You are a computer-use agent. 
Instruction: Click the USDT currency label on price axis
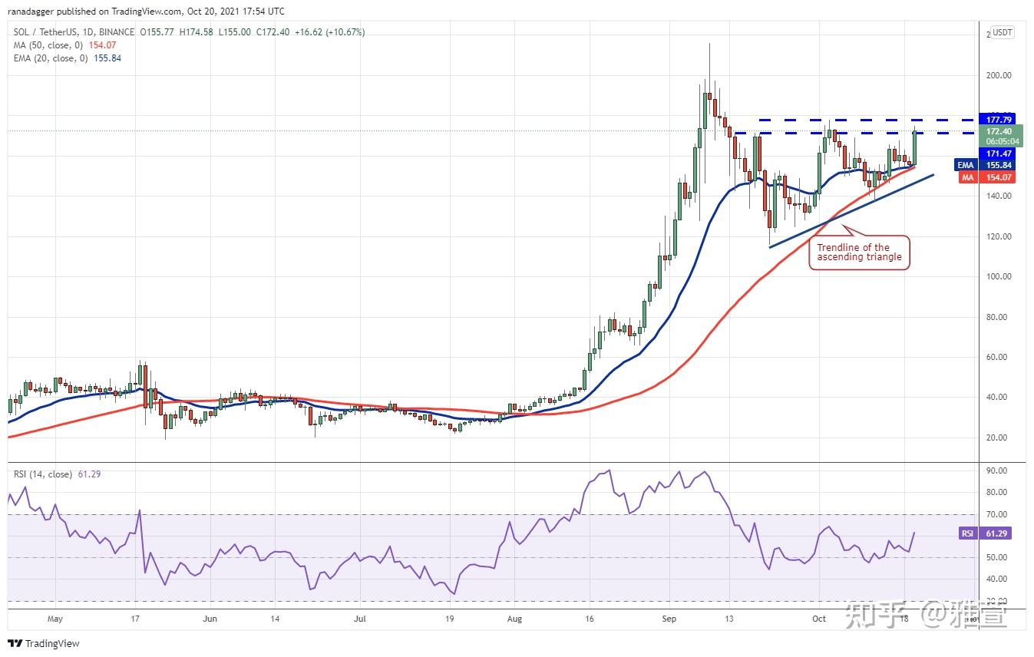[1003, 32]
